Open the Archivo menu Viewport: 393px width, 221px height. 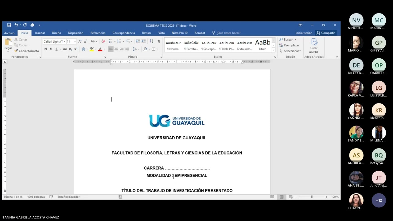coord(9,33)
